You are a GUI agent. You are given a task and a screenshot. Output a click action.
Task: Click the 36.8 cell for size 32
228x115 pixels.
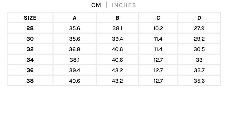tap(75, 49)
